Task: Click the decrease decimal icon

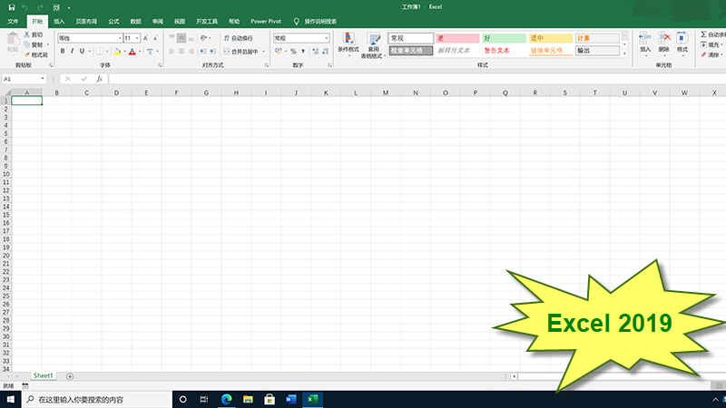Action: tap(325, 52)
